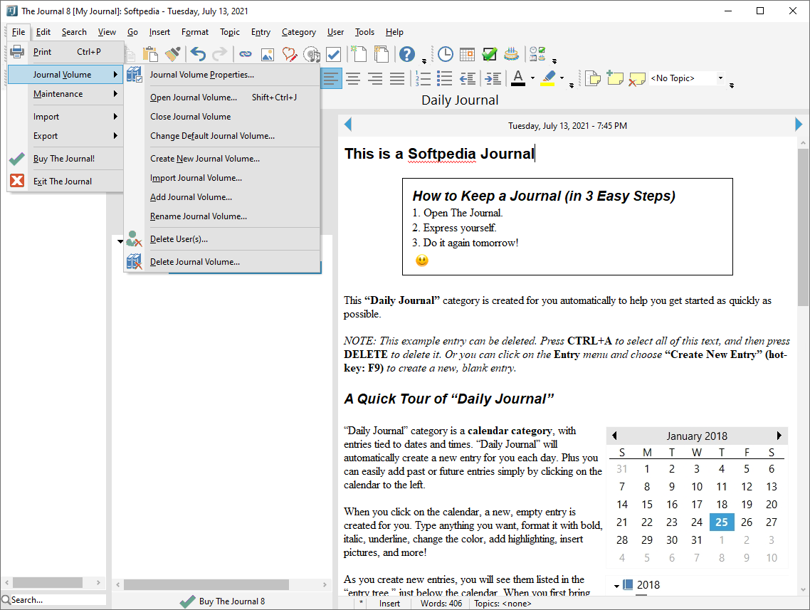This screenshot has width=810, height=610.
Task: Click the undo arrow icon
Action: tap(198, 53)
